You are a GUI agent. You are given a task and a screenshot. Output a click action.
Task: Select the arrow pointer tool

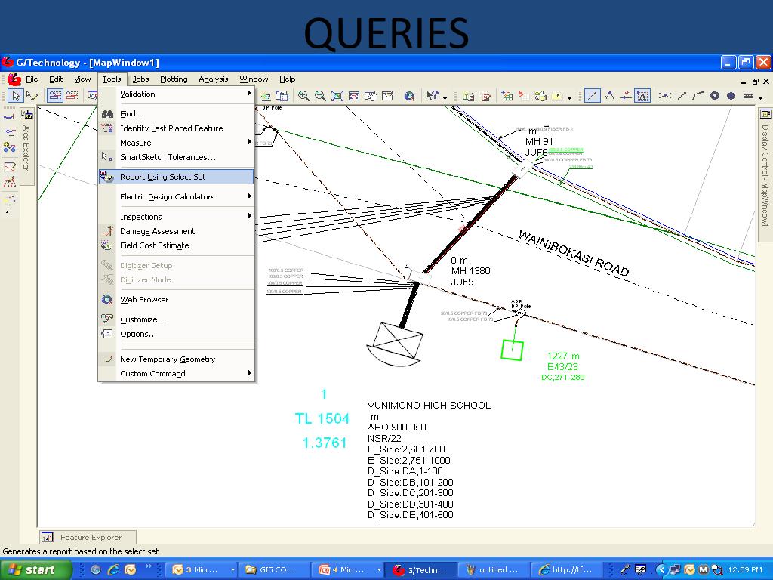pos(15,96)
